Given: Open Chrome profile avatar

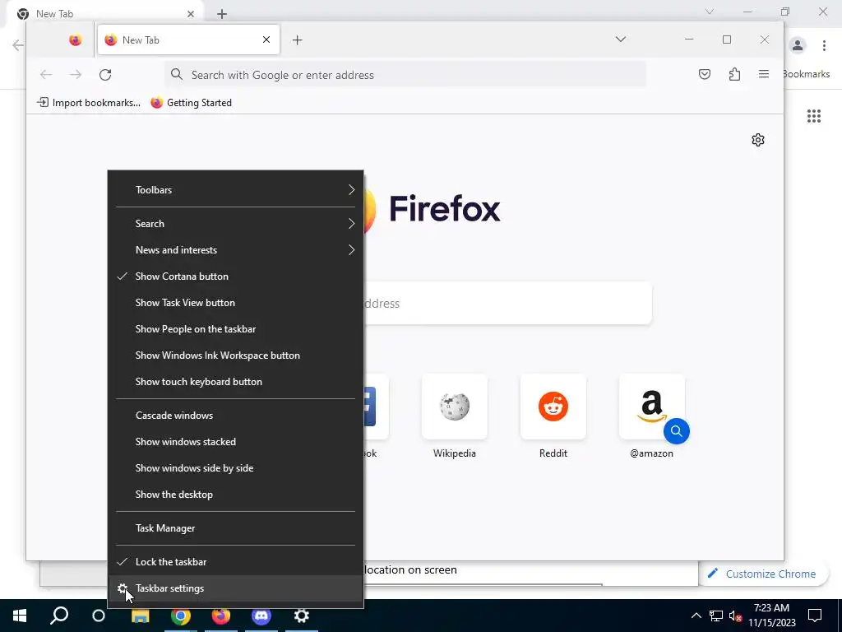Looking at the screenshot, I should tap(798, 46).
